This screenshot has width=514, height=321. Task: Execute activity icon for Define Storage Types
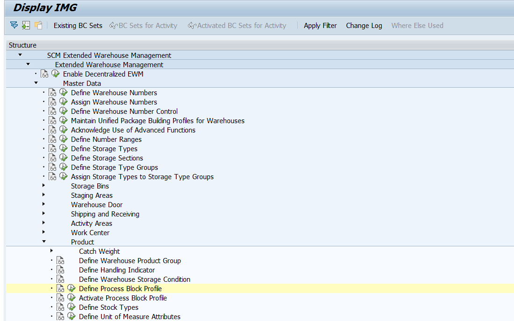(63, 149)
